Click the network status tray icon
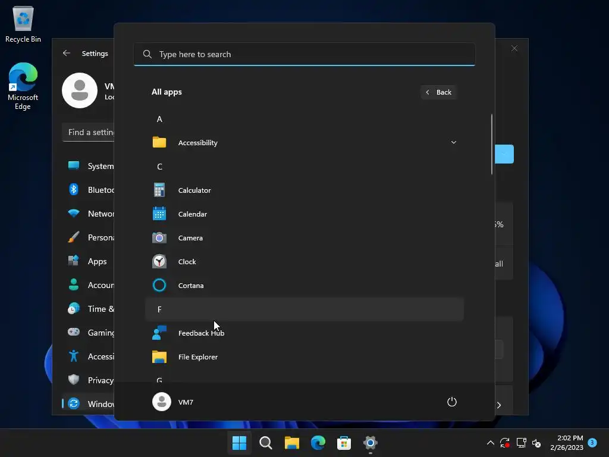This screenshot has width=609, height=457. [521, 443]
